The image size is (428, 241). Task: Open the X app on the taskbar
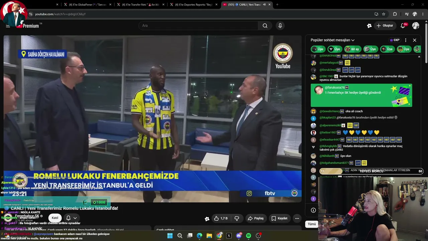tap(229, 236)
